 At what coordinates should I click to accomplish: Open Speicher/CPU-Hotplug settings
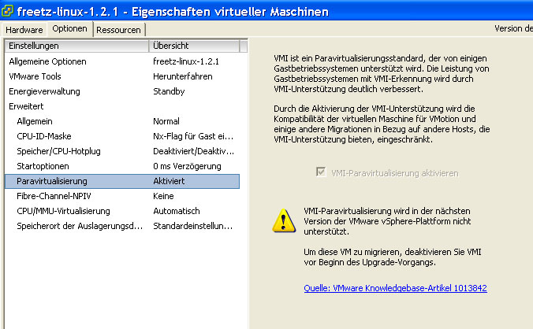58,151
